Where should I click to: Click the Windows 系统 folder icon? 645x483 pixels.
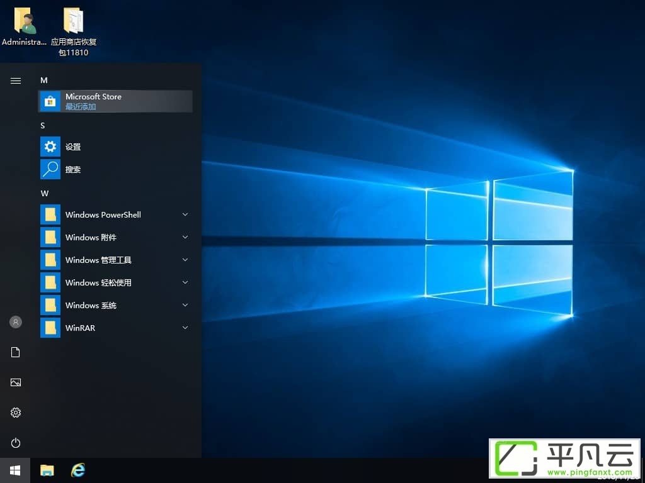[x=50, y=305]
